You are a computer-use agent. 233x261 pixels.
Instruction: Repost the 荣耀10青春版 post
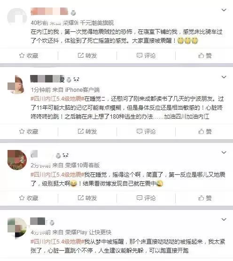pos(87,198)
